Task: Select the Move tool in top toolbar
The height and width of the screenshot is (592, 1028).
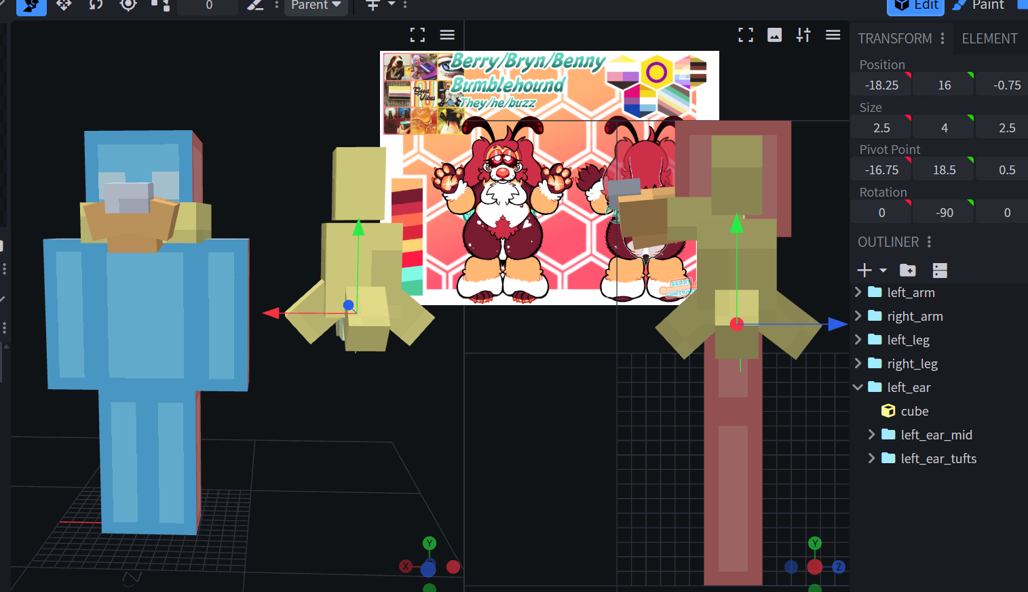Action: click(x=64, y=5)
